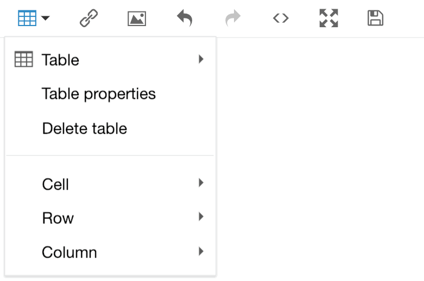
Task: Expand the Table submenu arrow
Action: point(201,59)
